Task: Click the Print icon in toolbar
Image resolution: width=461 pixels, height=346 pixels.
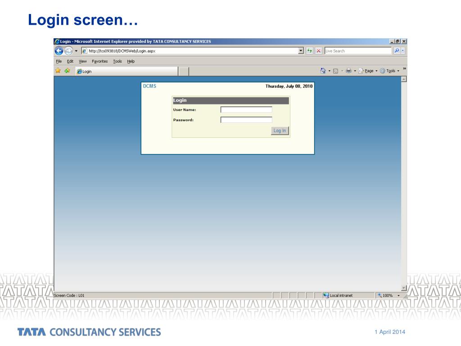Action: pyautogui.click(x=349, y=71)
